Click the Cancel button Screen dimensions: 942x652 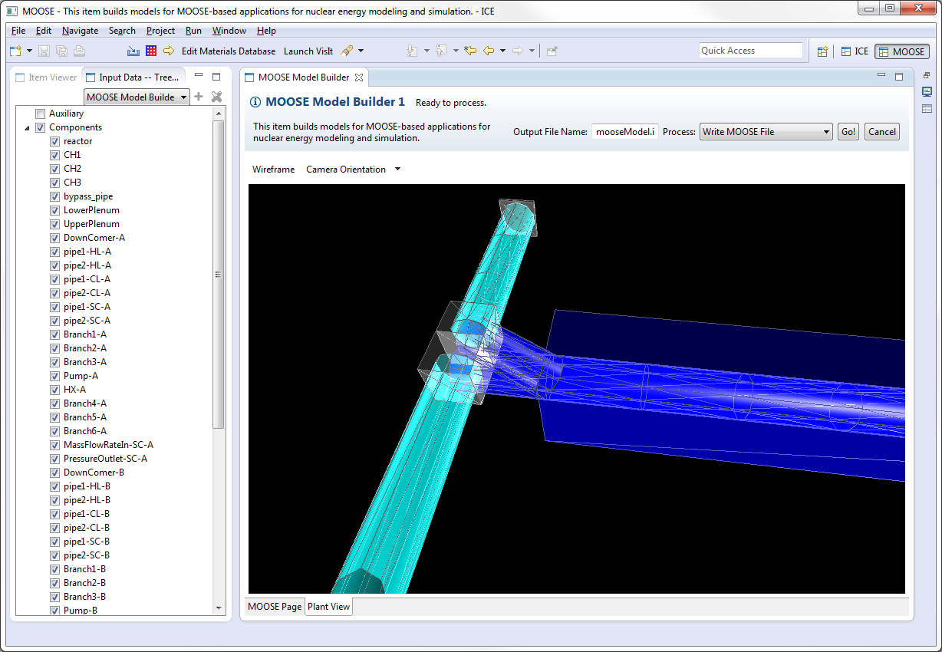[881, 132]
